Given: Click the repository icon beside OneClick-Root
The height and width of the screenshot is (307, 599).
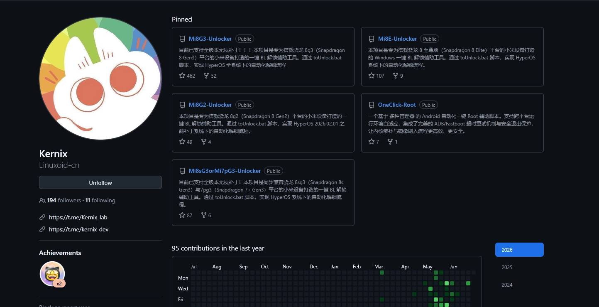Looking at the screenshot, I should click(x=372, y=105).
